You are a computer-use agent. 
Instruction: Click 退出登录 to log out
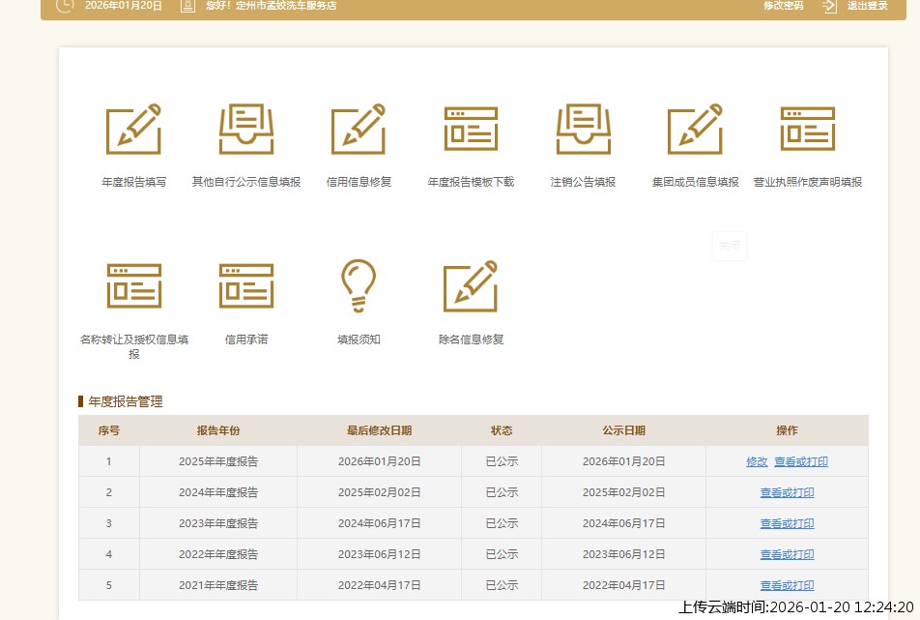[867, 6]
